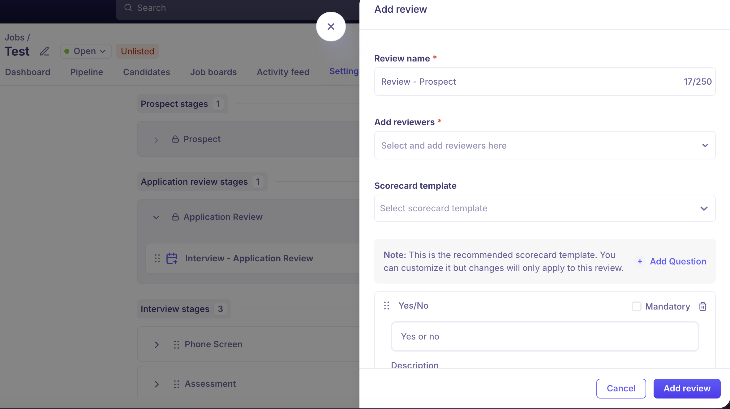This screenshot has width=730, height=409.
Task: Click the calendar icon for Interview - Application Review
Action: (x=172, y=258)
